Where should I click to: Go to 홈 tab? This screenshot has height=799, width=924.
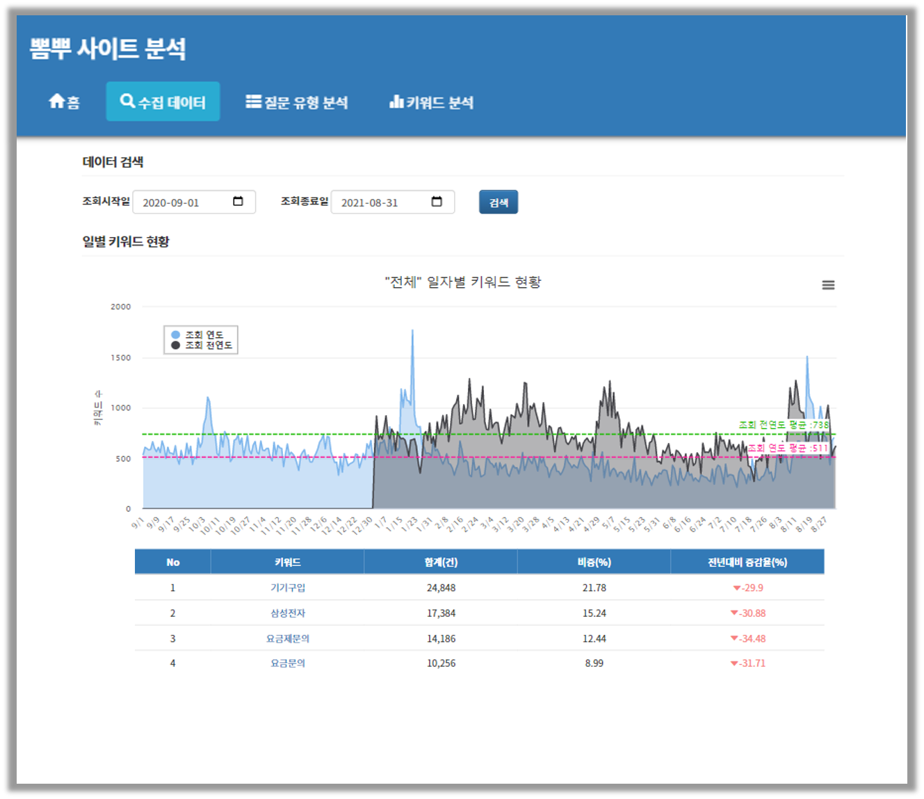(x=64, y=102)
